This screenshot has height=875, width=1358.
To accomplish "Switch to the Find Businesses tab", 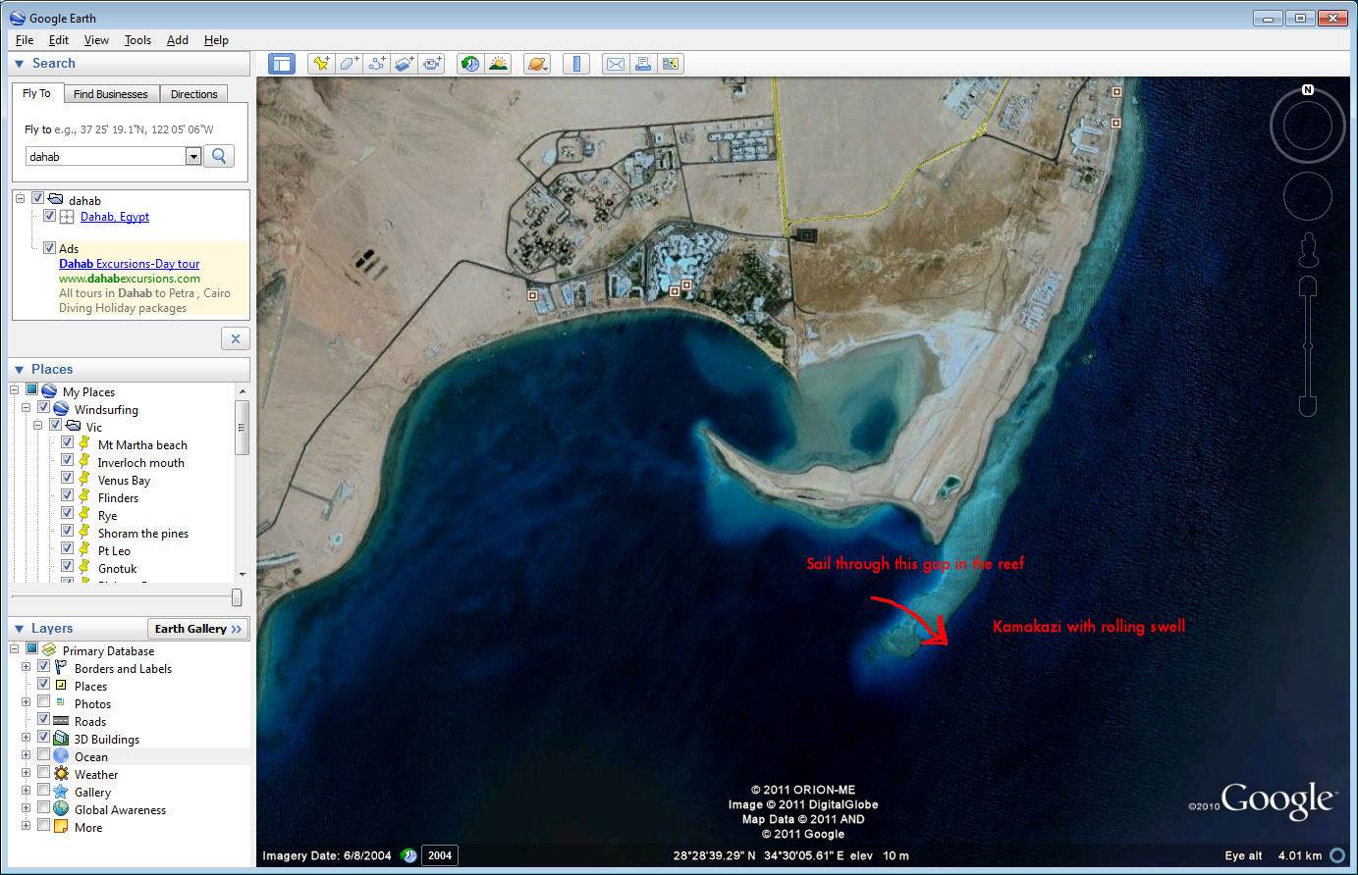I will (x=110, y=94).
